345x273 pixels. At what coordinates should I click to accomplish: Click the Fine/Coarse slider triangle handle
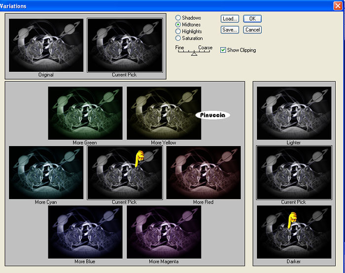click(194, 54)
